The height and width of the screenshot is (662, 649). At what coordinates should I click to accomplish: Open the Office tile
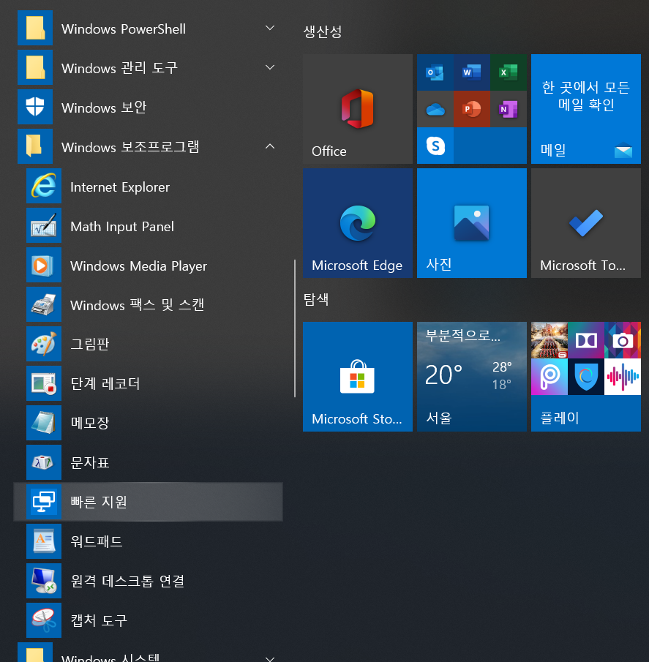tap(358, 109)
